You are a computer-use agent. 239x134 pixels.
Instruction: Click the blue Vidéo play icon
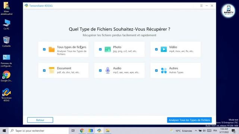[164, 49]
